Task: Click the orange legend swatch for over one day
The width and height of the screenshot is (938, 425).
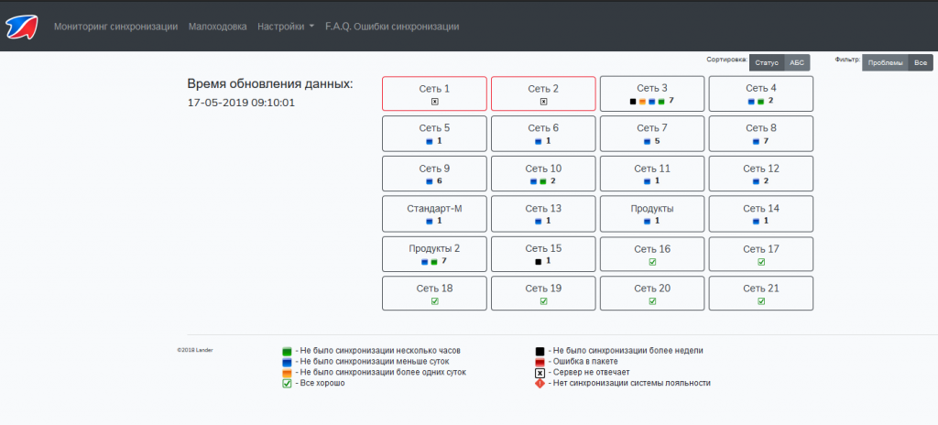Action: pyautogui.click(x=287, y=373)
